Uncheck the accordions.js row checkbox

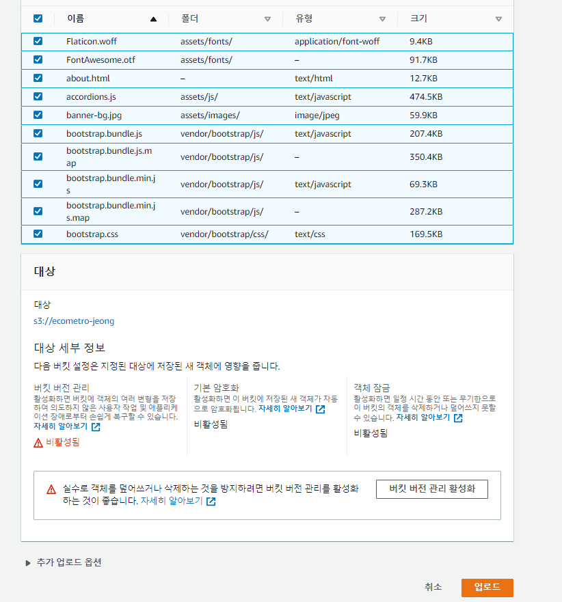pyautogui.click(x=38, y=96)
